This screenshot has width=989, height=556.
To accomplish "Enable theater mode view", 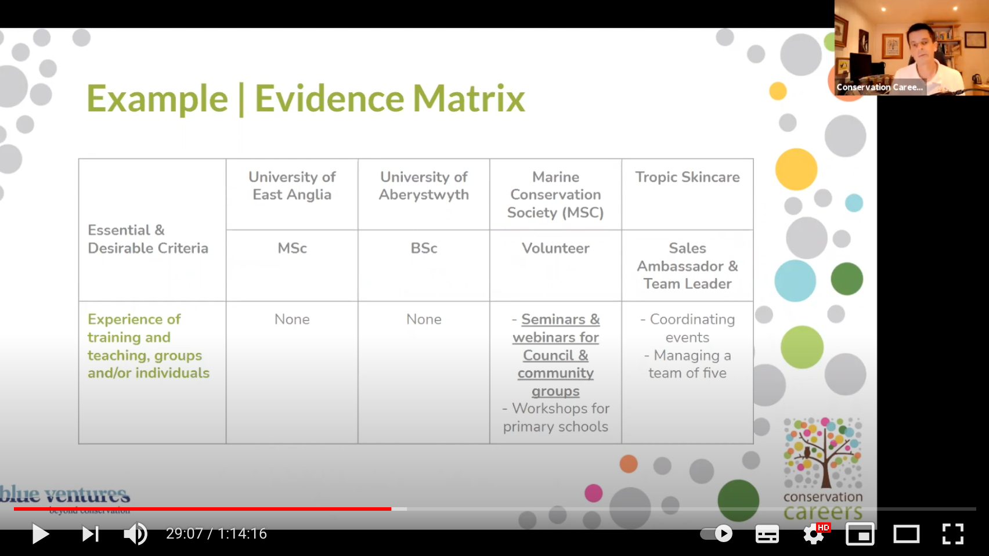I will (x=906, y=534).
